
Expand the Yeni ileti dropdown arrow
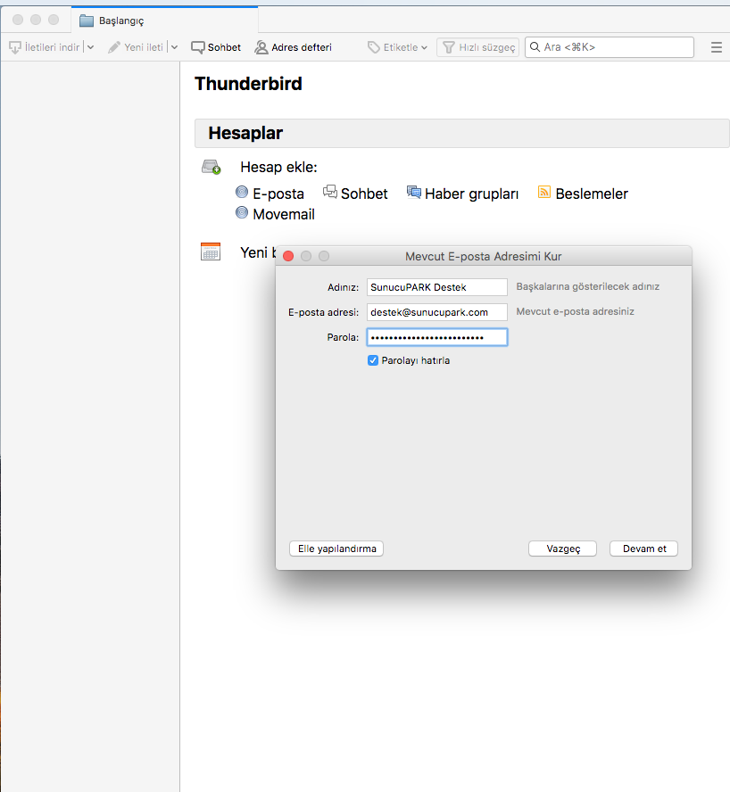coord(174,47)
